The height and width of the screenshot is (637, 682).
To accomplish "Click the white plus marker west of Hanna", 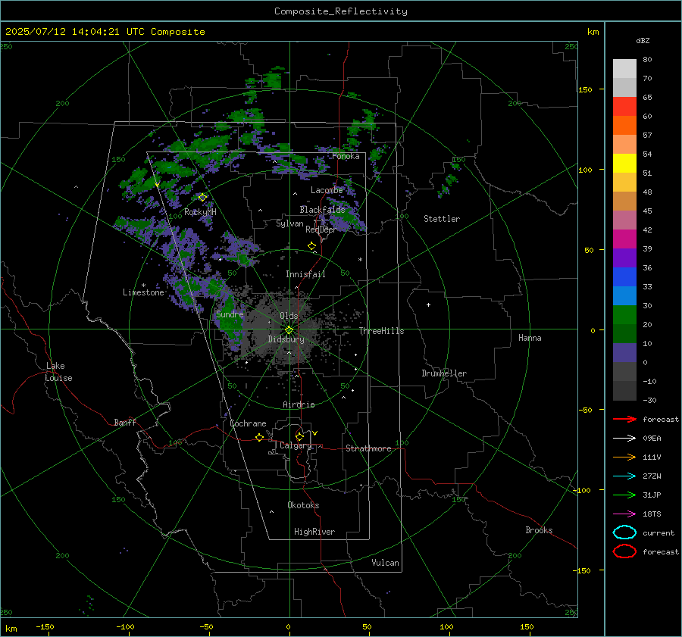I will pos(428,304).
